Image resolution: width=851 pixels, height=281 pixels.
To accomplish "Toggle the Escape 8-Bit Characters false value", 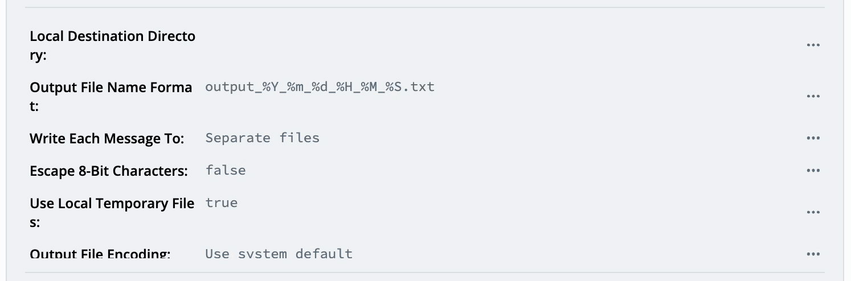I will [226, 171].
